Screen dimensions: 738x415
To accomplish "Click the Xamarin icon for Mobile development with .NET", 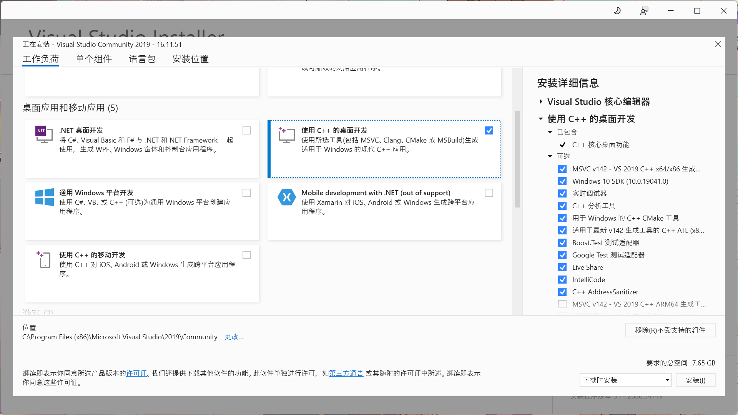I will click(x=286, y=198).
